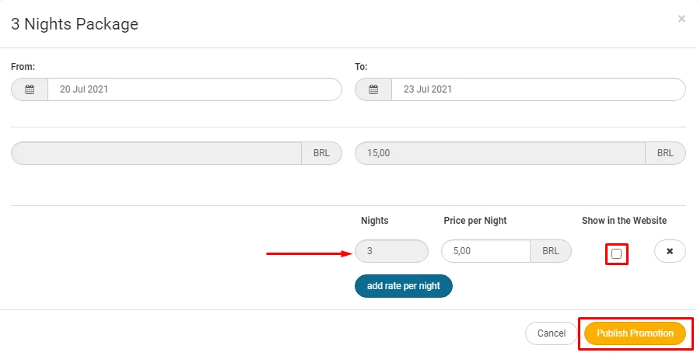Click Publish Promotion
The height and width of the screenshot is (356, 697).
pyautogui.click(x=635, y=333)
